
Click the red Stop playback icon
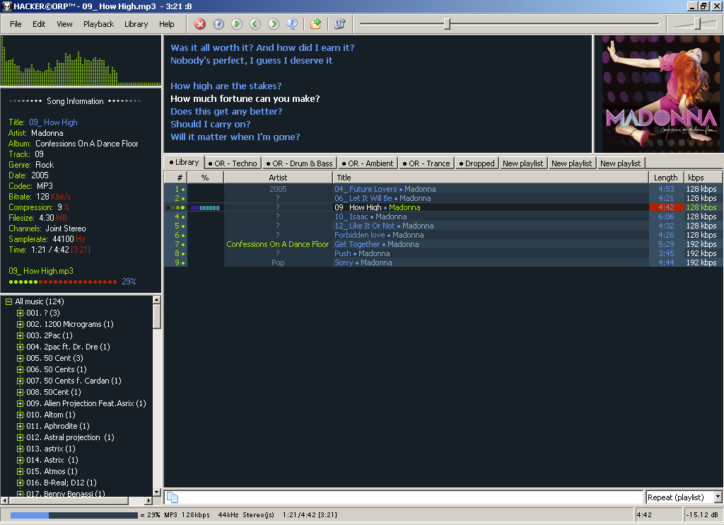click(200, 24)
